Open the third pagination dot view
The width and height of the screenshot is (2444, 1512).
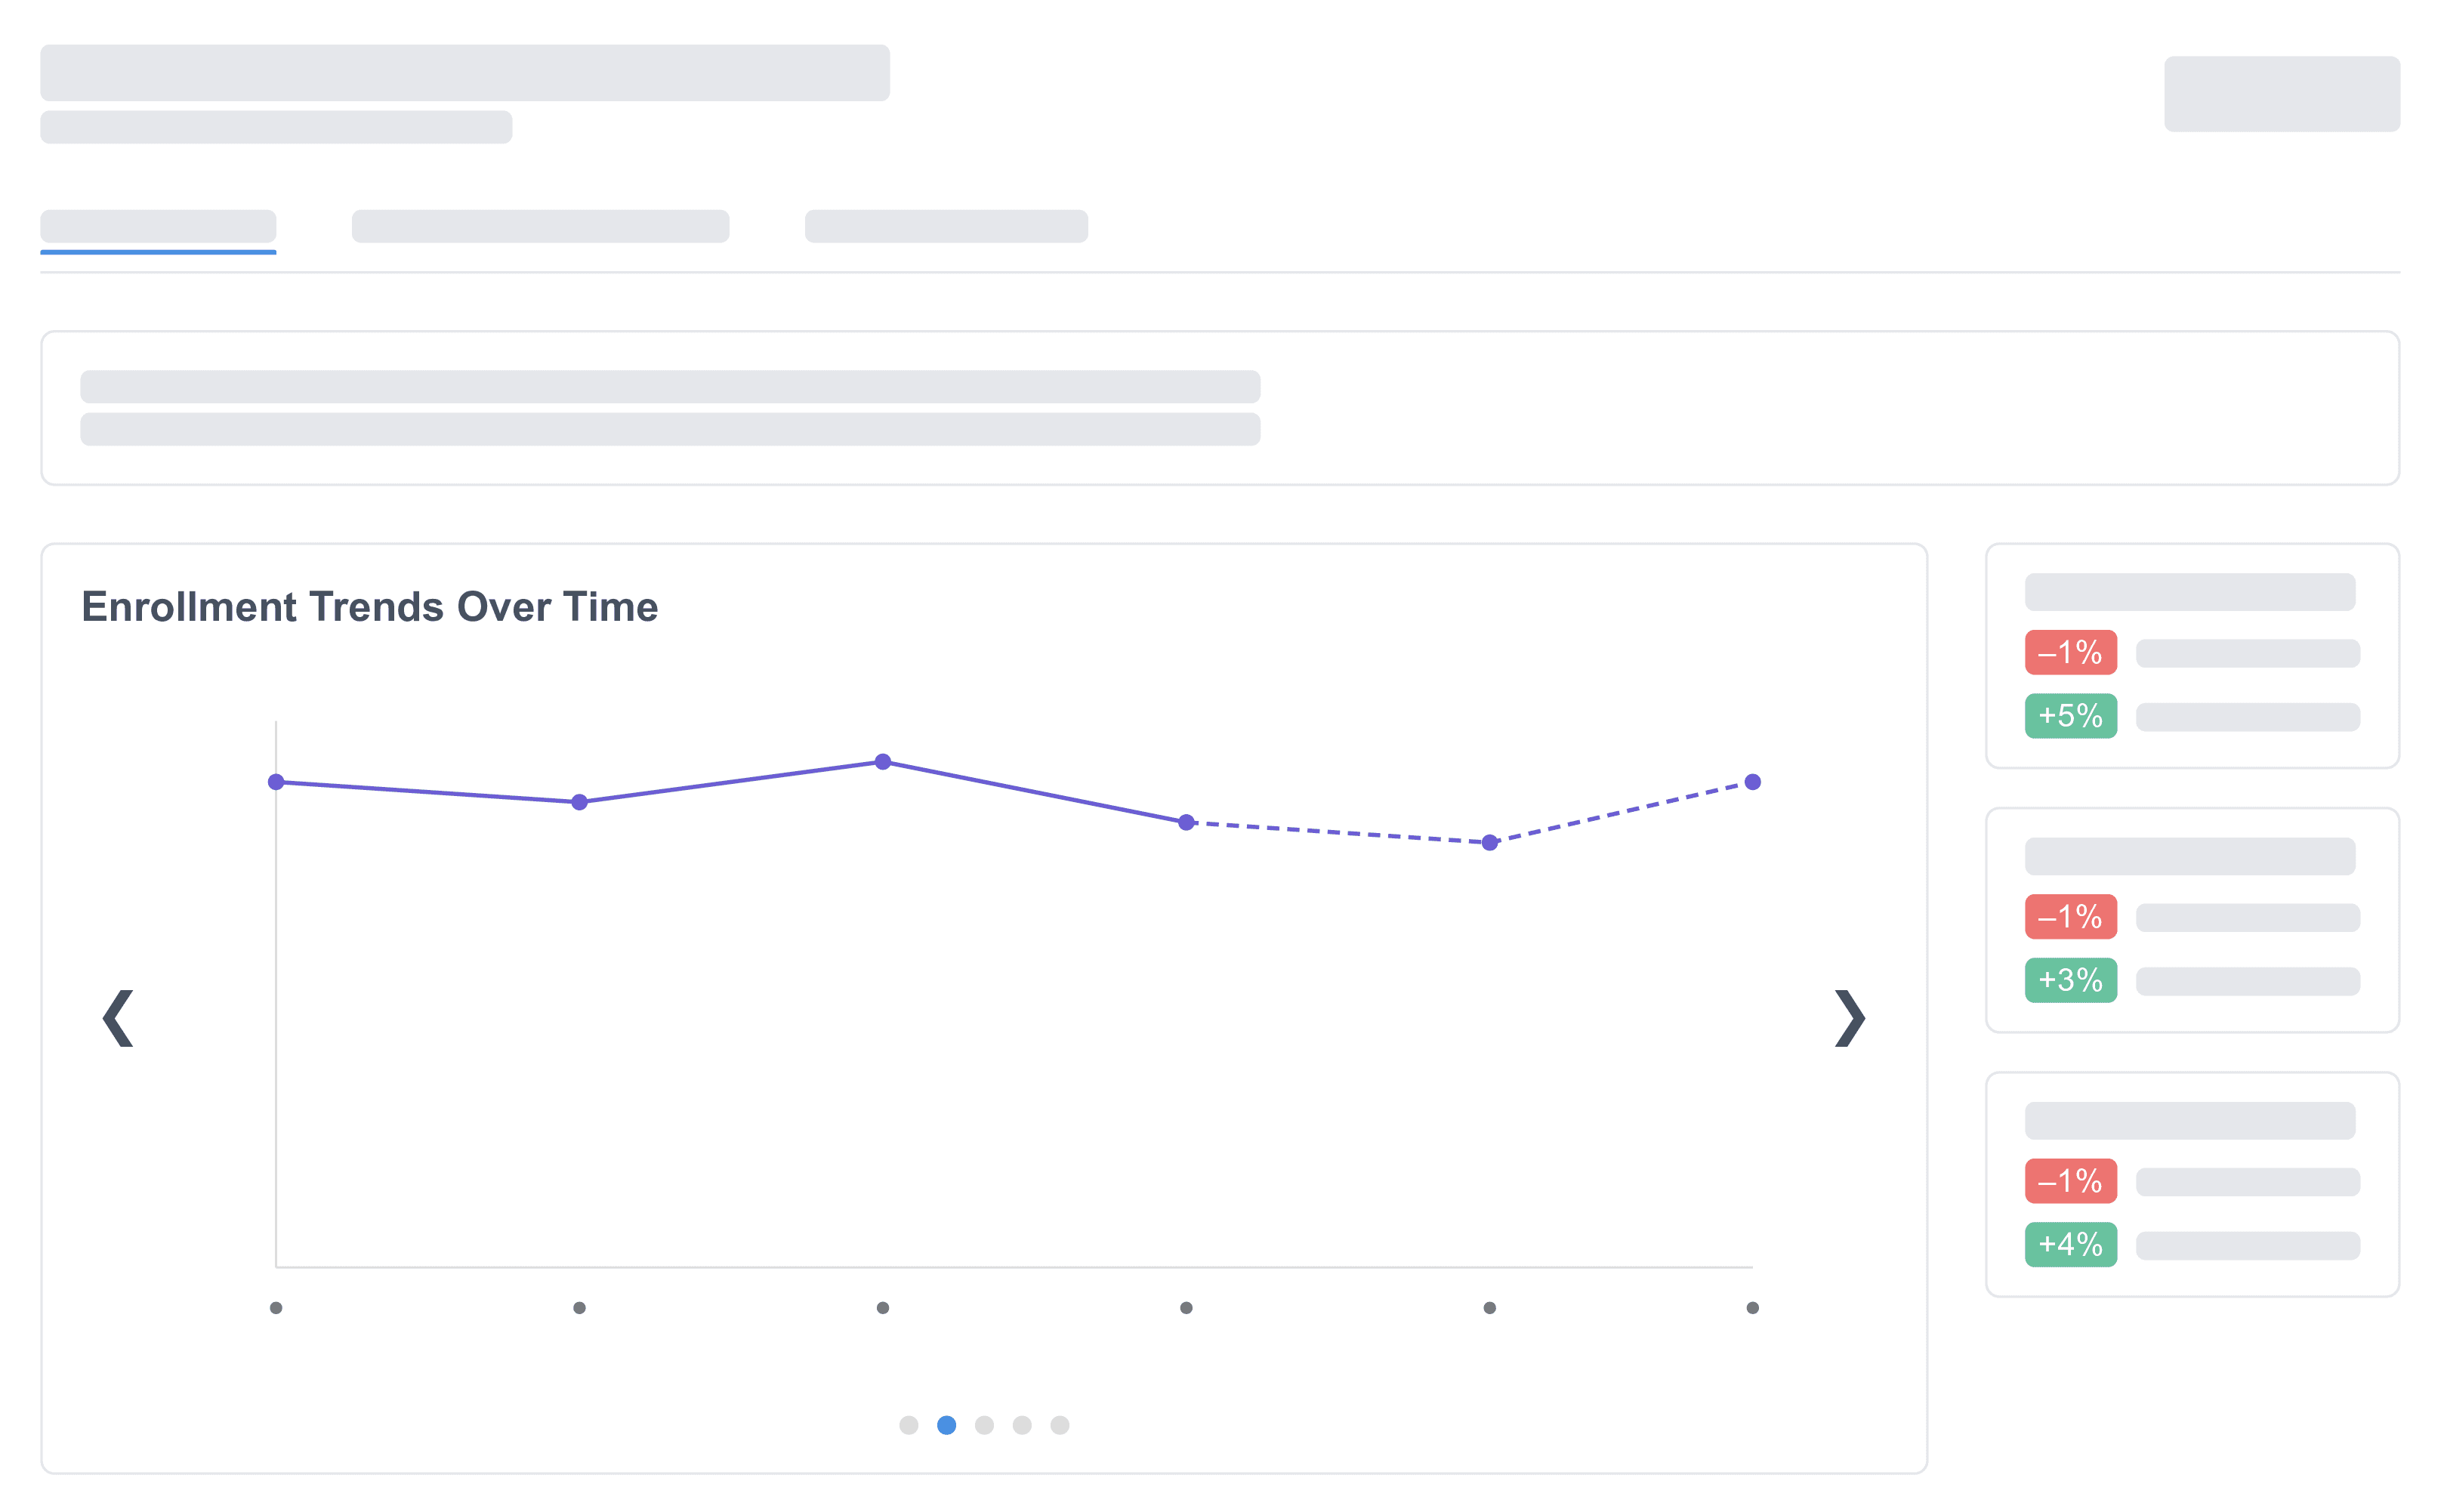pos(984,1426)
